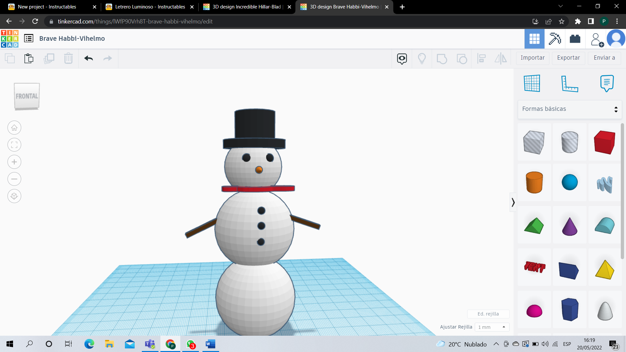Open the Formas básicas shape dropdown
Viewport: 626px width, 352px height.
569,109
